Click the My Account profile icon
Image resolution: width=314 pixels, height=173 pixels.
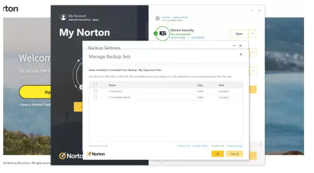click(x=63, y=17)
